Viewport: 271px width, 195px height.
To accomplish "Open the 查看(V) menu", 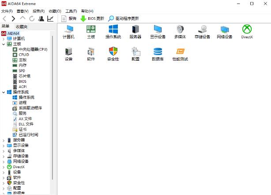I will click(x=23, y=11).
